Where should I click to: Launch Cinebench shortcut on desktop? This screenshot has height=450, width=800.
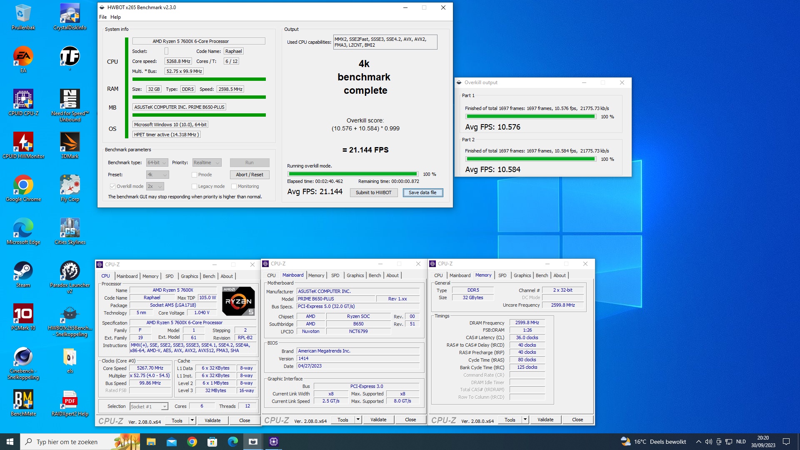23,363
